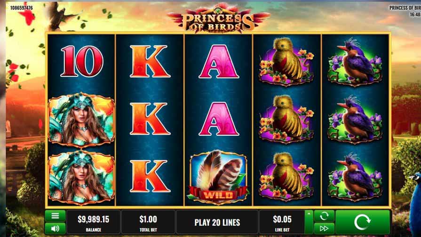Open the Line Bet $0.05 field
421x237 pixels.
click(x=282, y=222)
